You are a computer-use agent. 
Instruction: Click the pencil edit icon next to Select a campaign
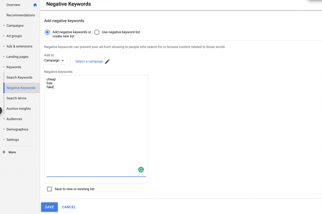click(107, 61)
